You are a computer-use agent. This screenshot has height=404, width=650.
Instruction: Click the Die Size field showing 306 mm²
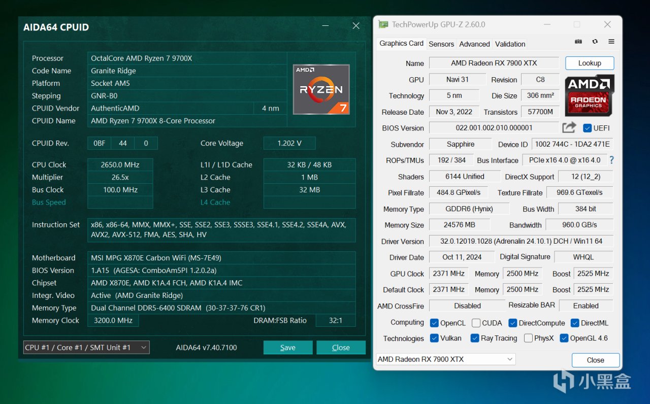tap(540, 95)
